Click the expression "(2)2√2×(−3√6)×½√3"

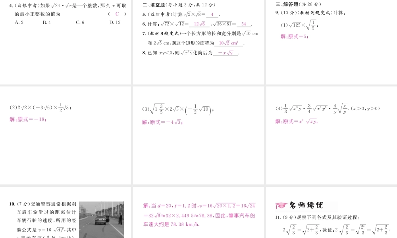pos(40,107)
